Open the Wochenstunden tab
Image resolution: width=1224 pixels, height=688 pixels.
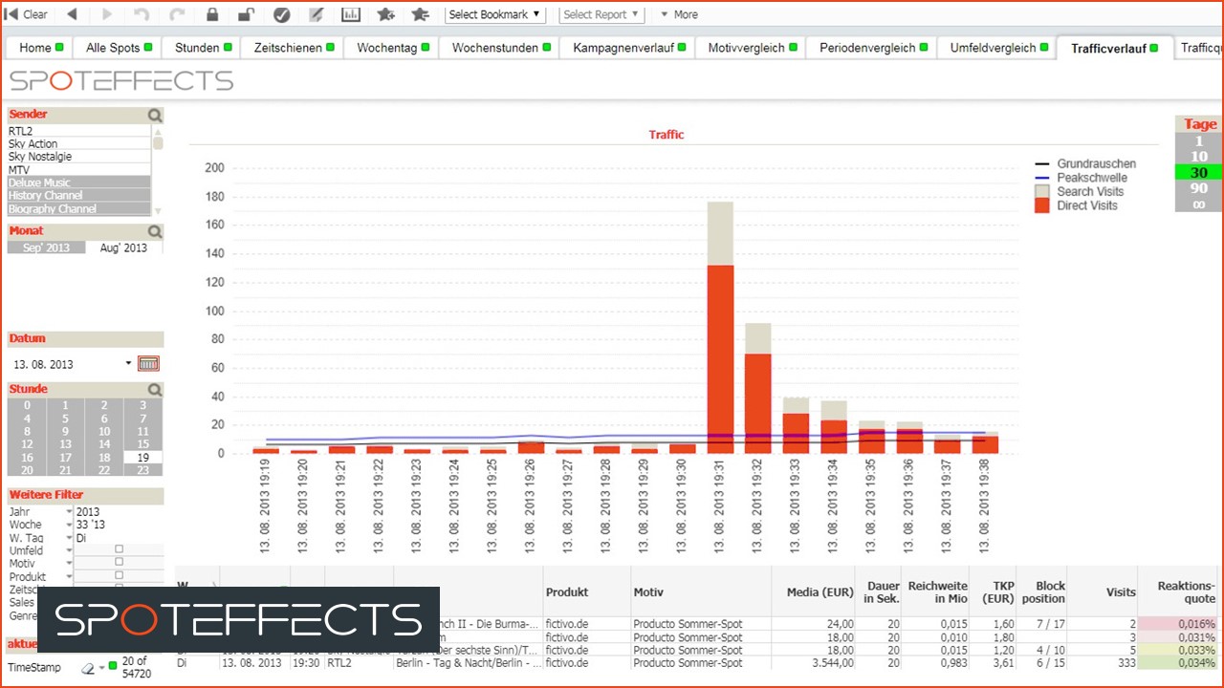click(x=500, y=48)
